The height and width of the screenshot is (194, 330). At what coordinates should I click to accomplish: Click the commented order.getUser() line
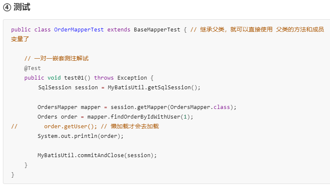click(70, 127)
